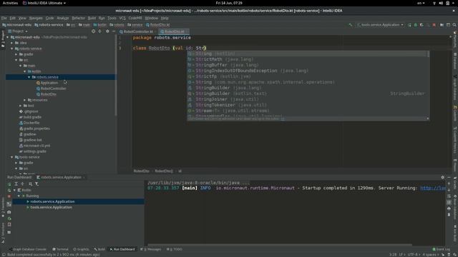Run tools.service.Application with the green run icon

(x=409, y=25)
